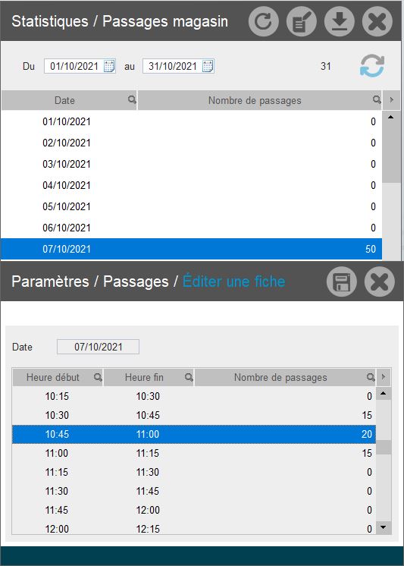Open the edit record icon in Statistiques header
The width and height of the screenshot is (404, 566).
tap(302, 21)
